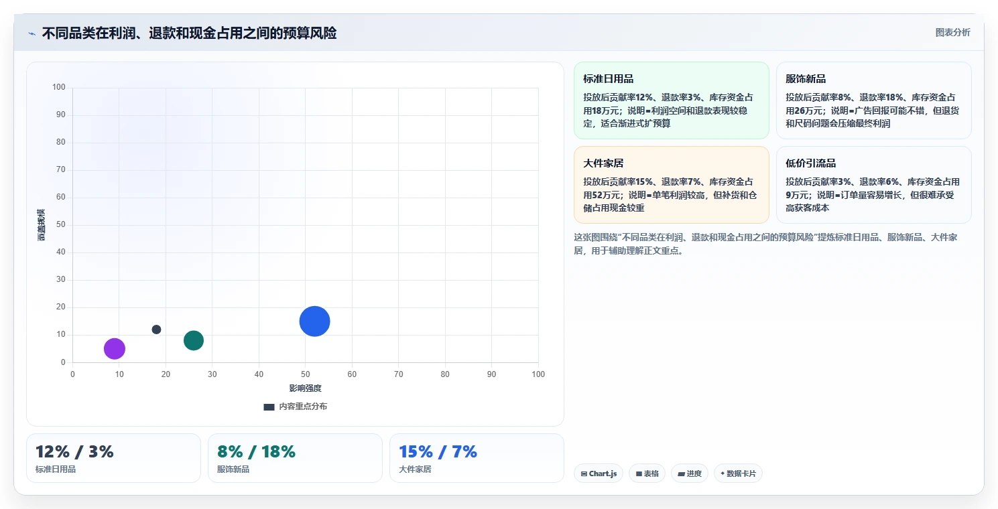Click the chart page title text
The width and height of the screenshot is (998, 509).
click(x=189, y=33)
